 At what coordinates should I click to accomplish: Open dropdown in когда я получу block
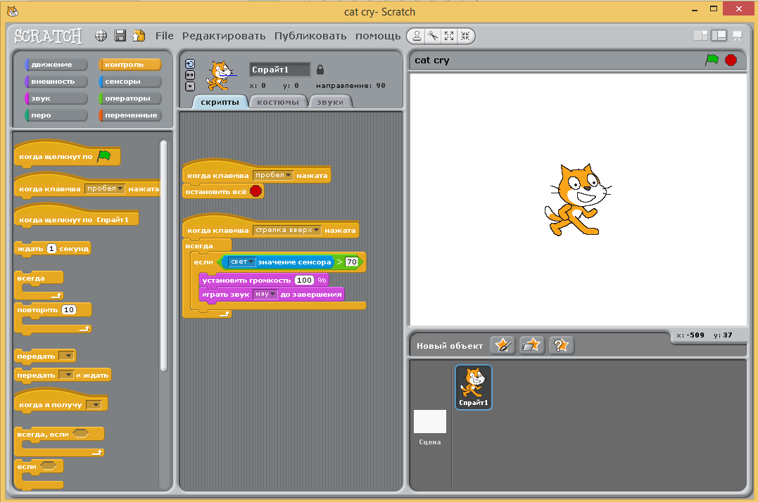pyautogui.click(x=94, y=404)
